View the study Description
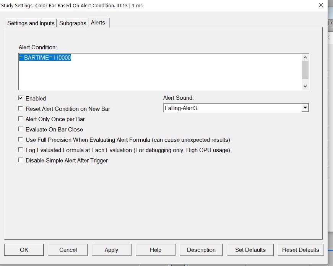The width and height of the screenshot is (333, 266). click(x=201, y=250)
